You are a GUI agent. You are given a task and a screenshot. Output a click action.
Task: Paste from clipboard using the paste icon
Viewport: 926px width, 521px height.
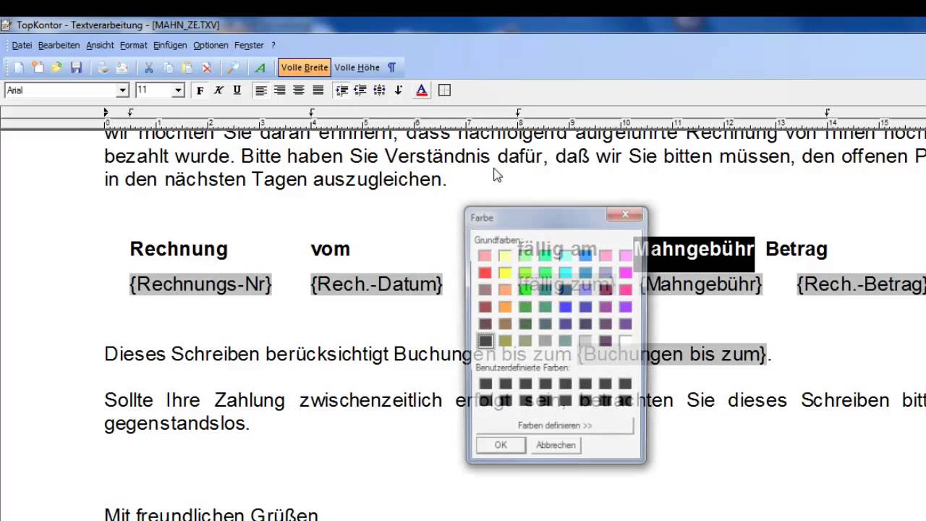coord(187,67)
